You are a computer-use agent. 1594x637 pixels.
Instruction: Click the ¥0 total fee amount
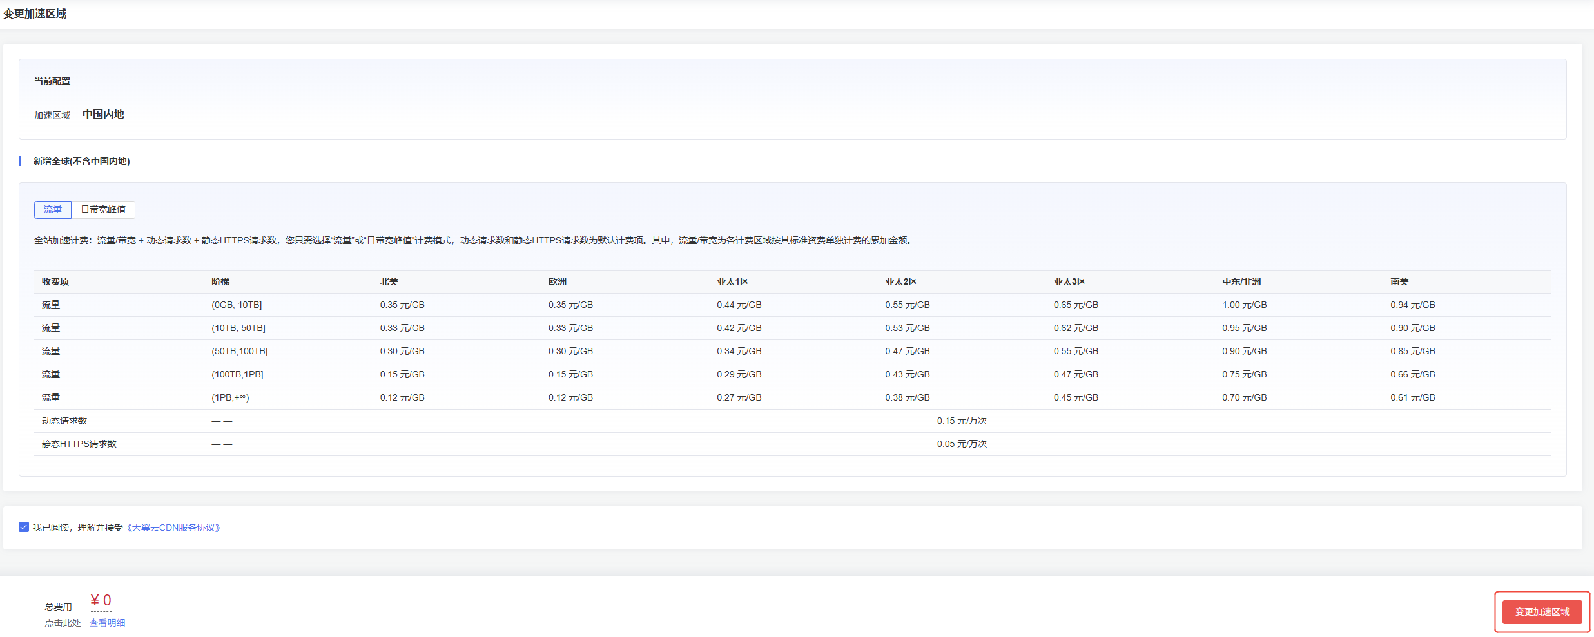click(101, 600)
